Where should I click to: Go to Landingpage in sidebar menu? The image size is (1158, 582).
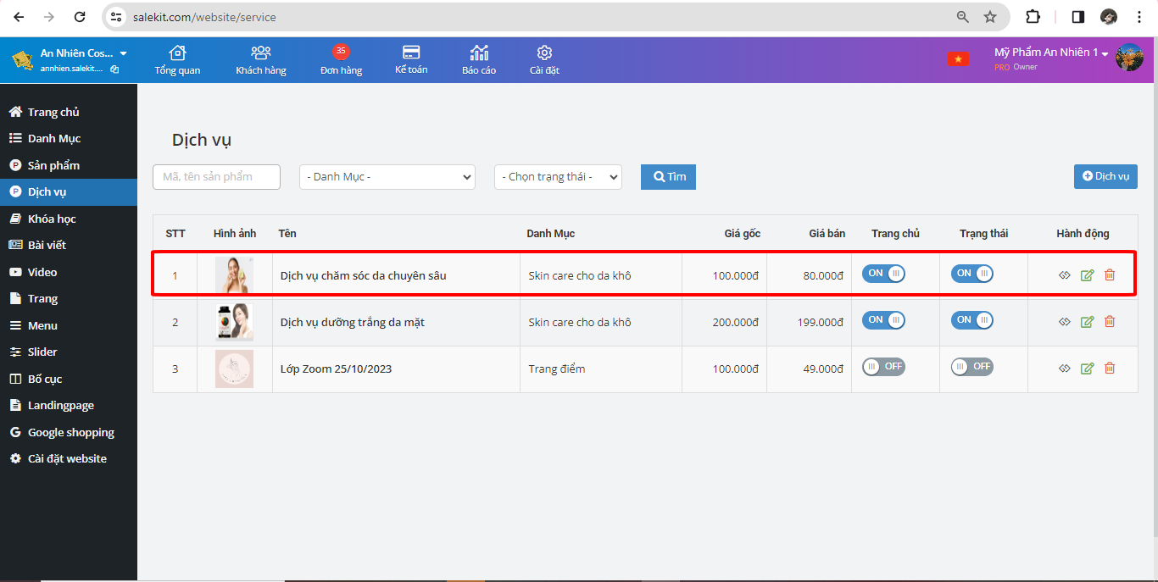[x=60, y=406]
